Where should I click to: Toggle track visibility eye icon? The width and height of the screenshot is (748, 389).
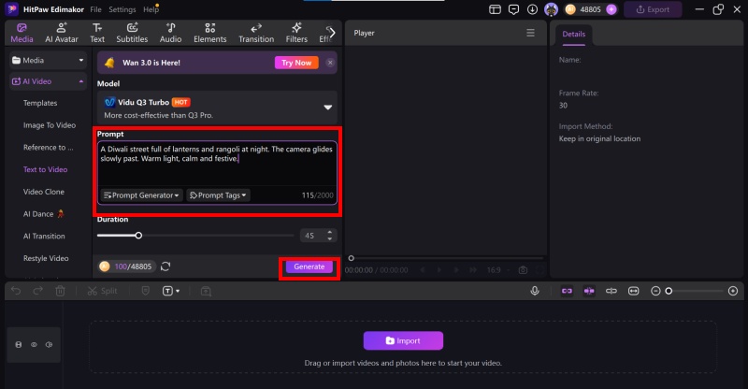[34, 345]
